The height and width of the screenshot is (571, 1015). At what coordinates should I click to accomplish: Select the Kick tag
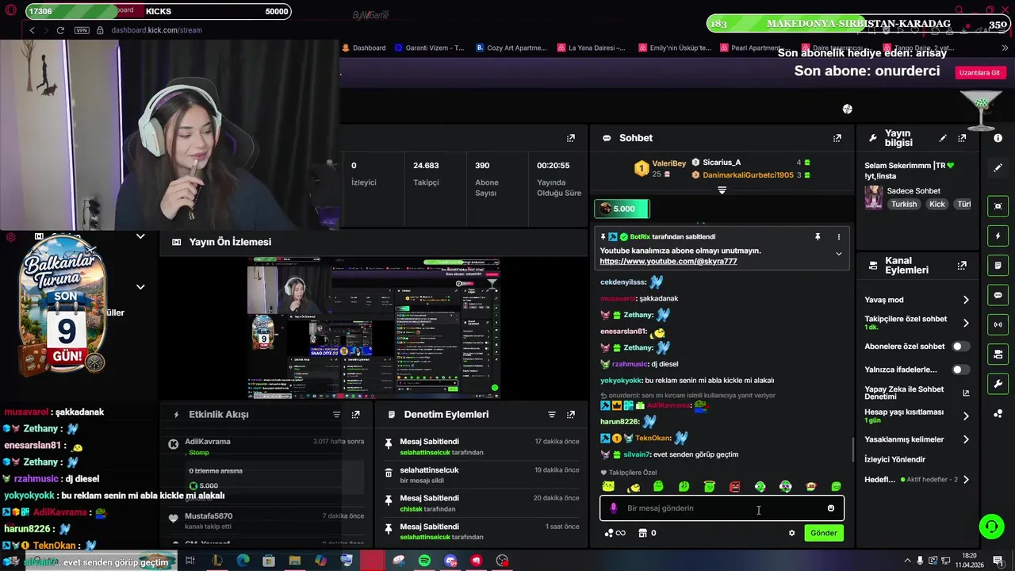tap(937, 204)
